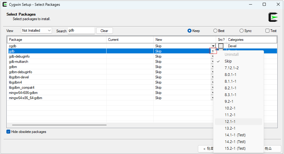Click the Cygwin logo in the title bar
Screen dimensions: 284x154
5,5
